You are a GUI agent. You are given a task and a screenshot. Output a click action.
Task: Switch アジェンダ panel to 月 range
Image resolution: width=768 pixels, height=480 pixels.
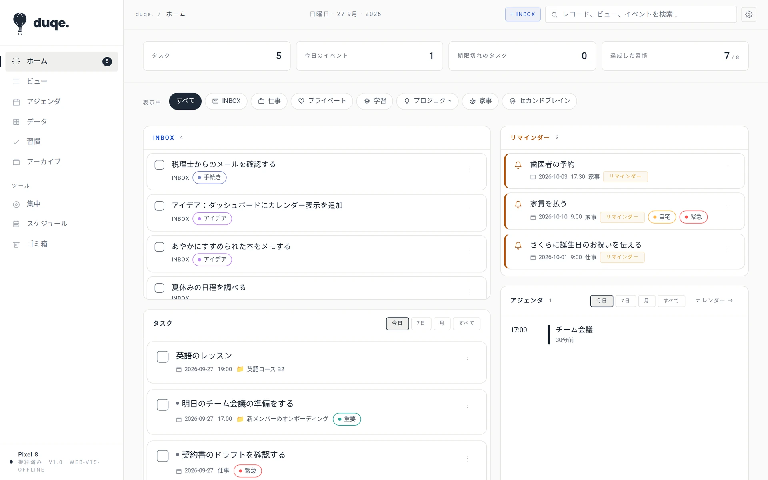(x=646, y=301)
